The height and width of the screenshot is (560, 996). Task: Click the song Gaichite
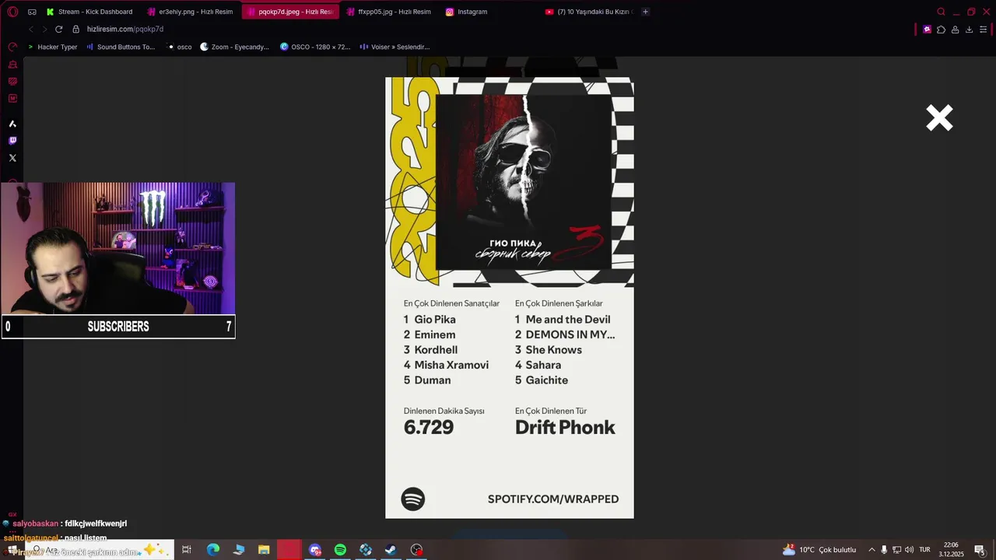547,380
